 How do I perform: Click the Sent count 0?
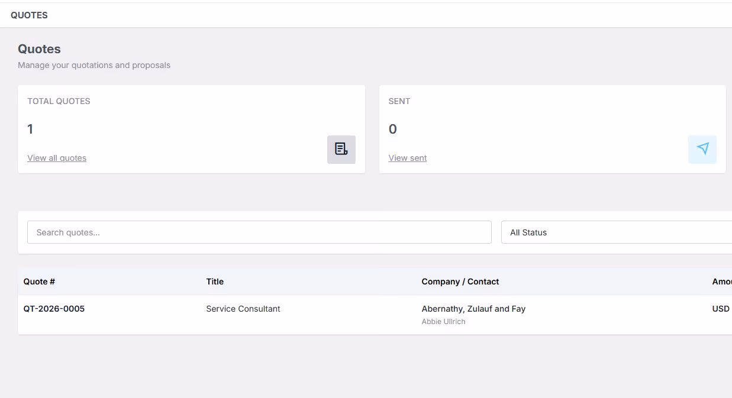pyautogui.click(x=393, y=129)
